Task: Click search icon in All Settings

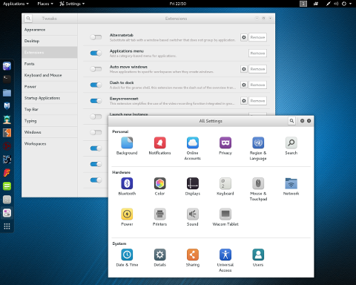Action: (x=291, y=121)
